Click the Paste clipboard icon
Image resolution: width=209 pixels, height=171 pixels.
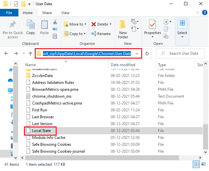pos(44,24)
